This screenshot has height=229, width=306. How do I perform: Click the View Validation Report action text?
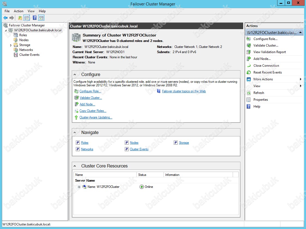click(x=270, y=52)
